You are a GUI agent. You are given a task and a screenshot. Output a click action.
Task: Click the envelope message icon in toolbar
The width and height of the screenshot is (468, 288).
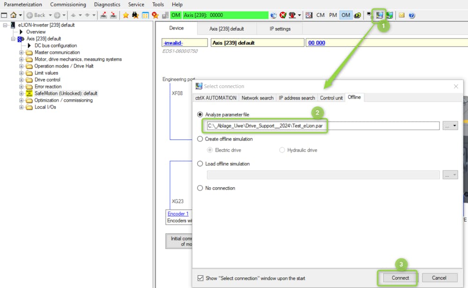pyautogui.click(x=402, y=15)
